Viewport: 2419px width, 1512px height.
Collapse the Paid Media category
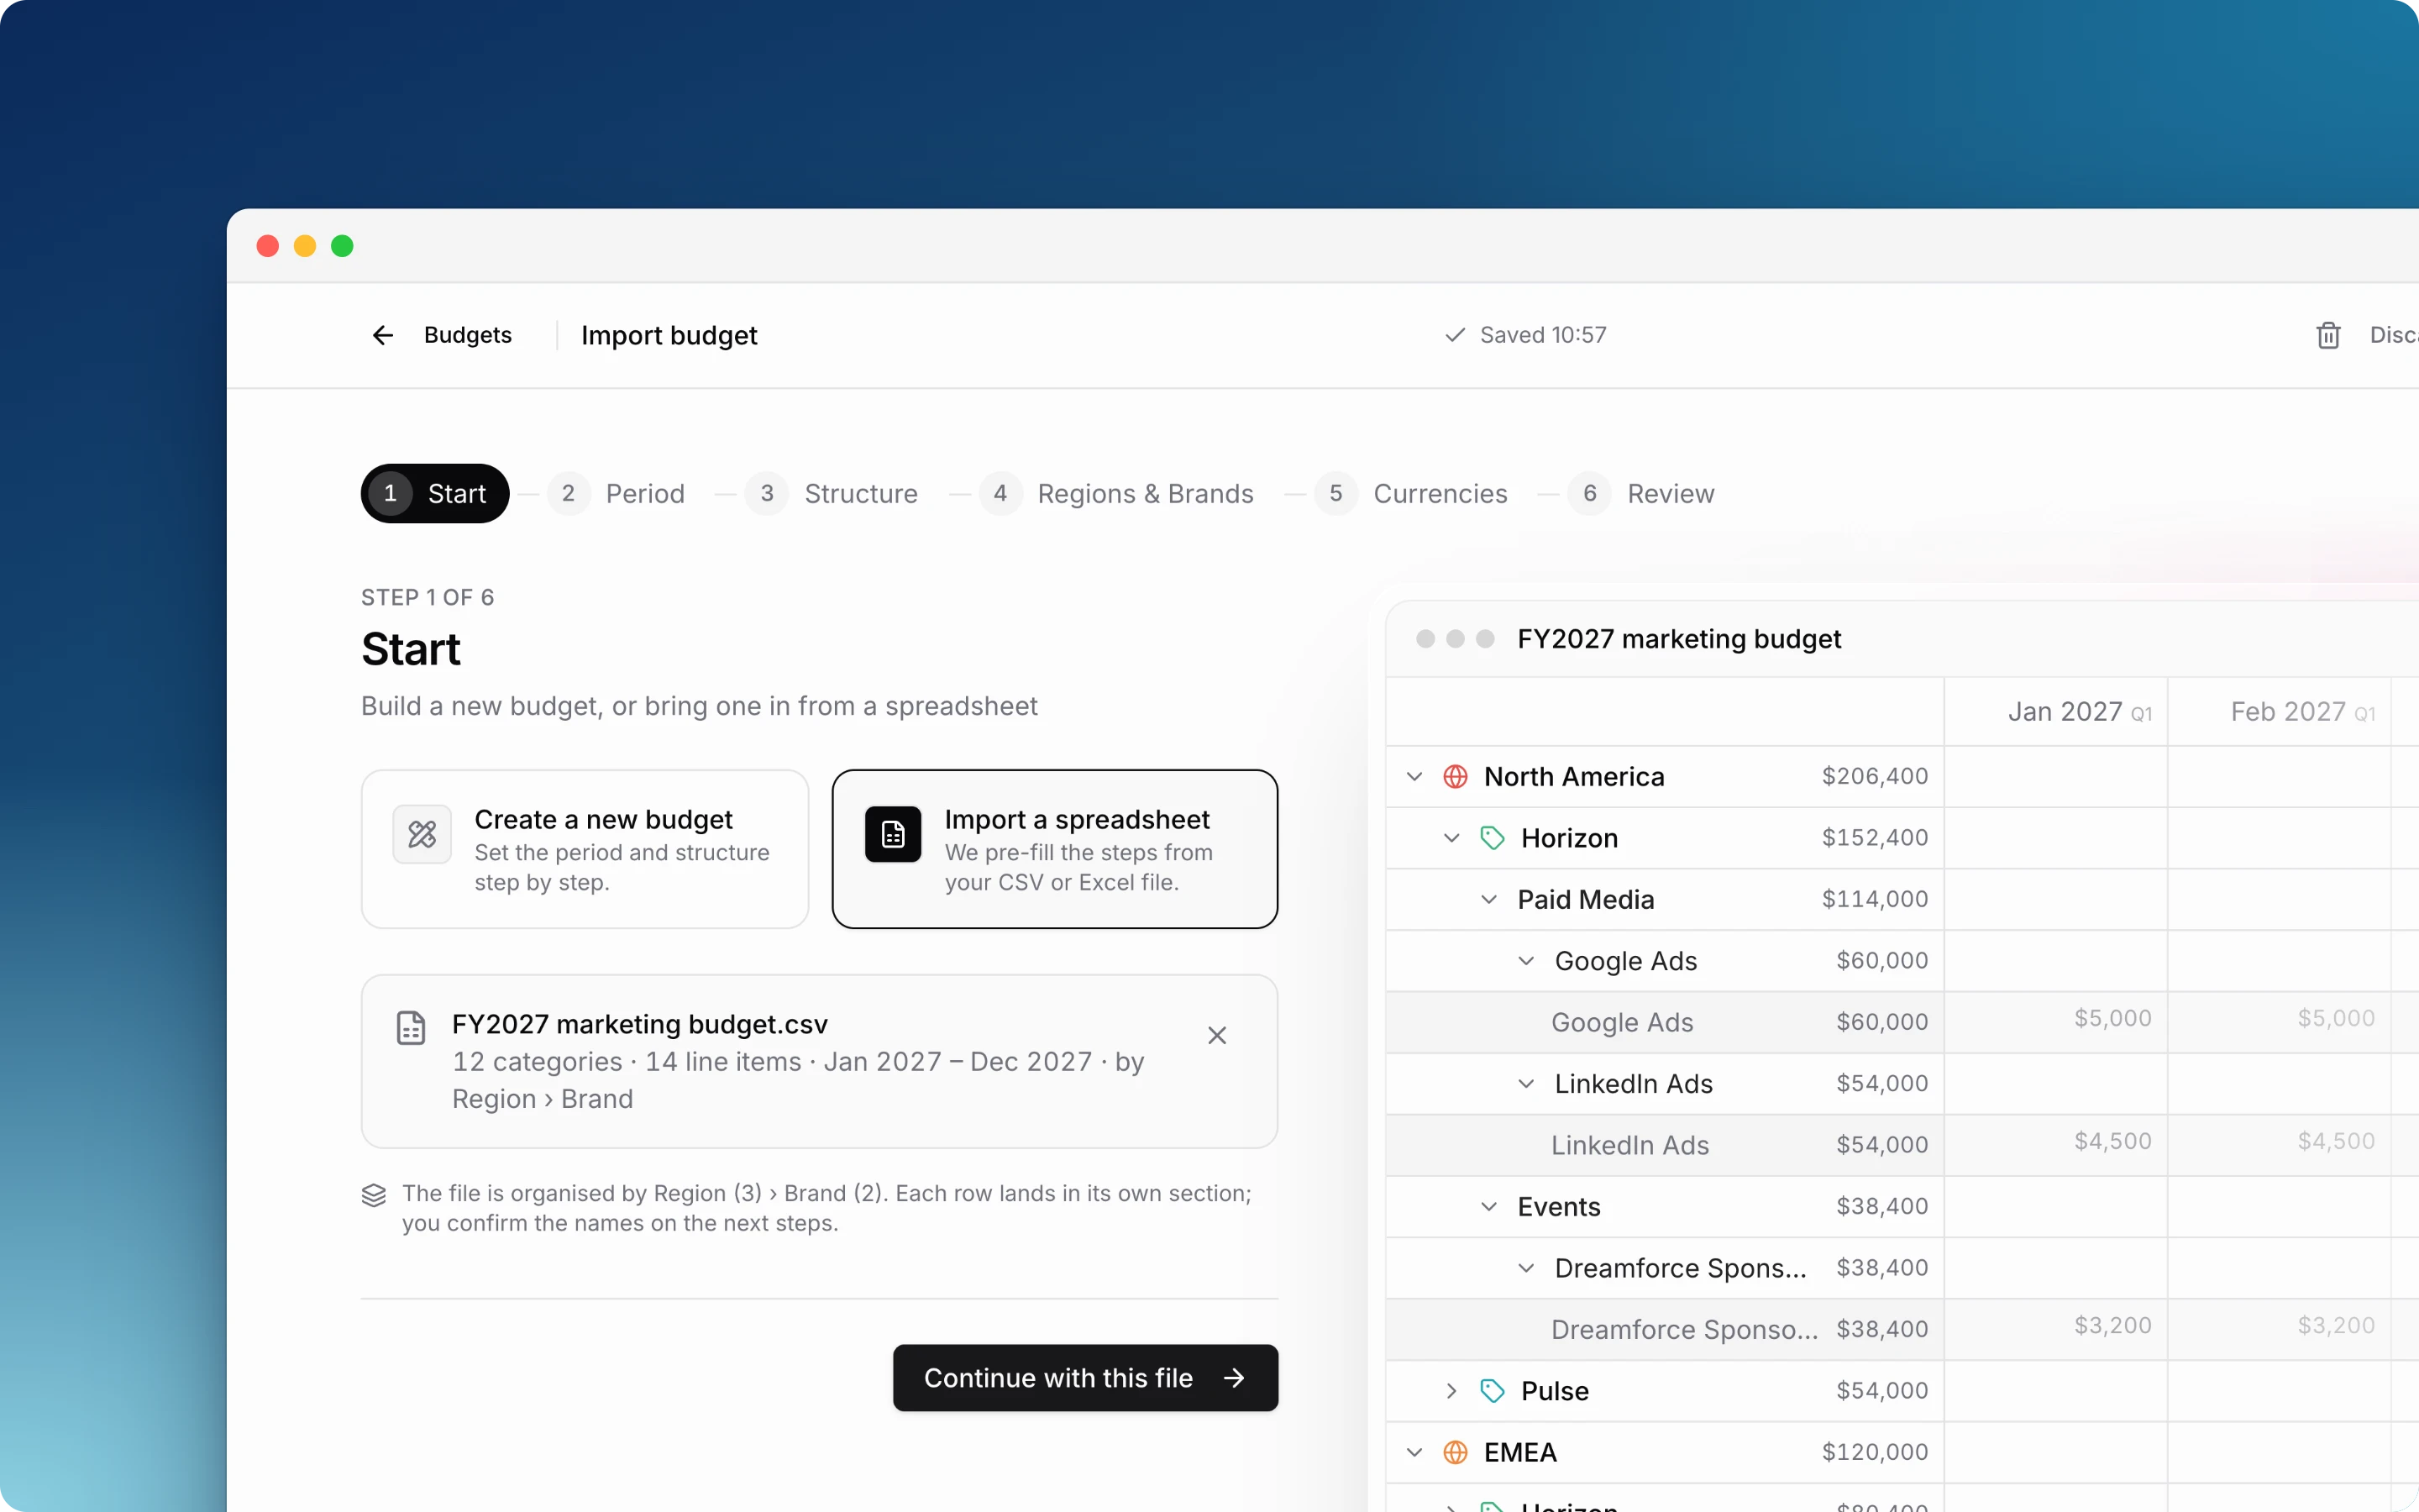coord(1488,899)
